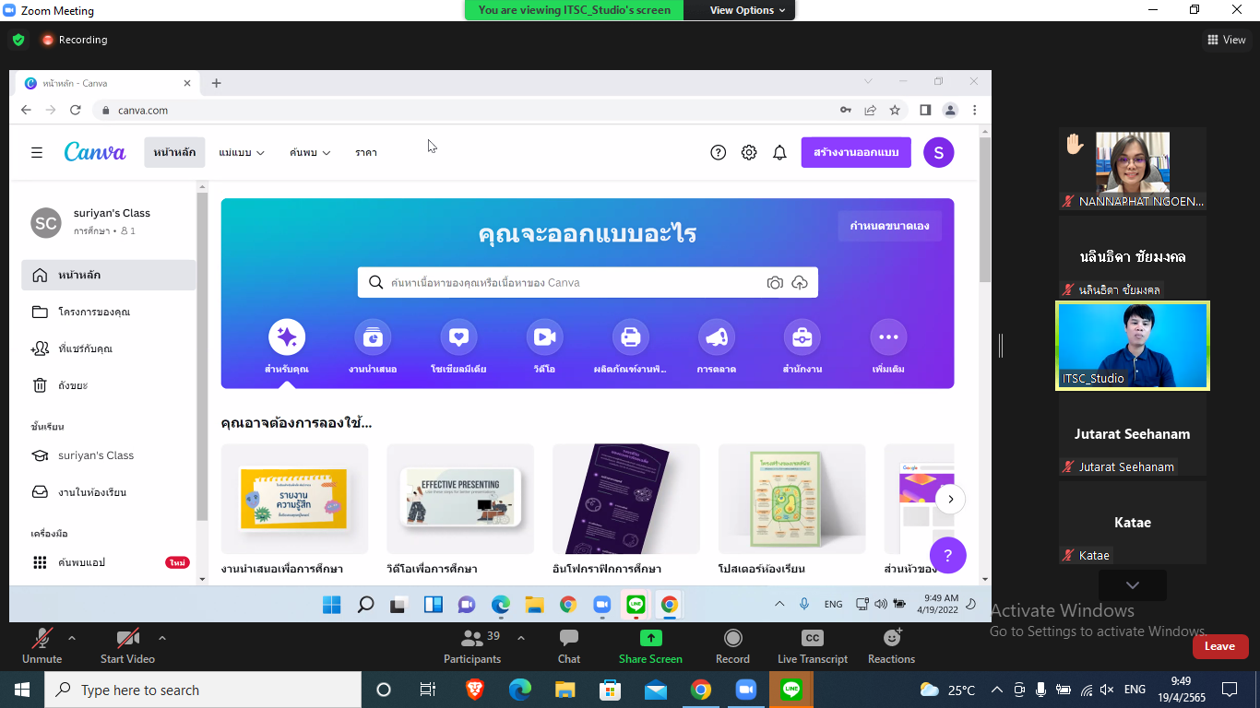Open Zoom Chat panel
The width and height of the screenshot is (1260, 708).
(569, 645)
